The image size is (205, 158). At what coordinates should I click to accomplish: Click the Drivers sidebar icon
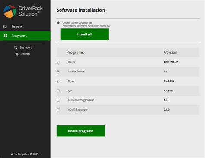click(x=5, y=26)
